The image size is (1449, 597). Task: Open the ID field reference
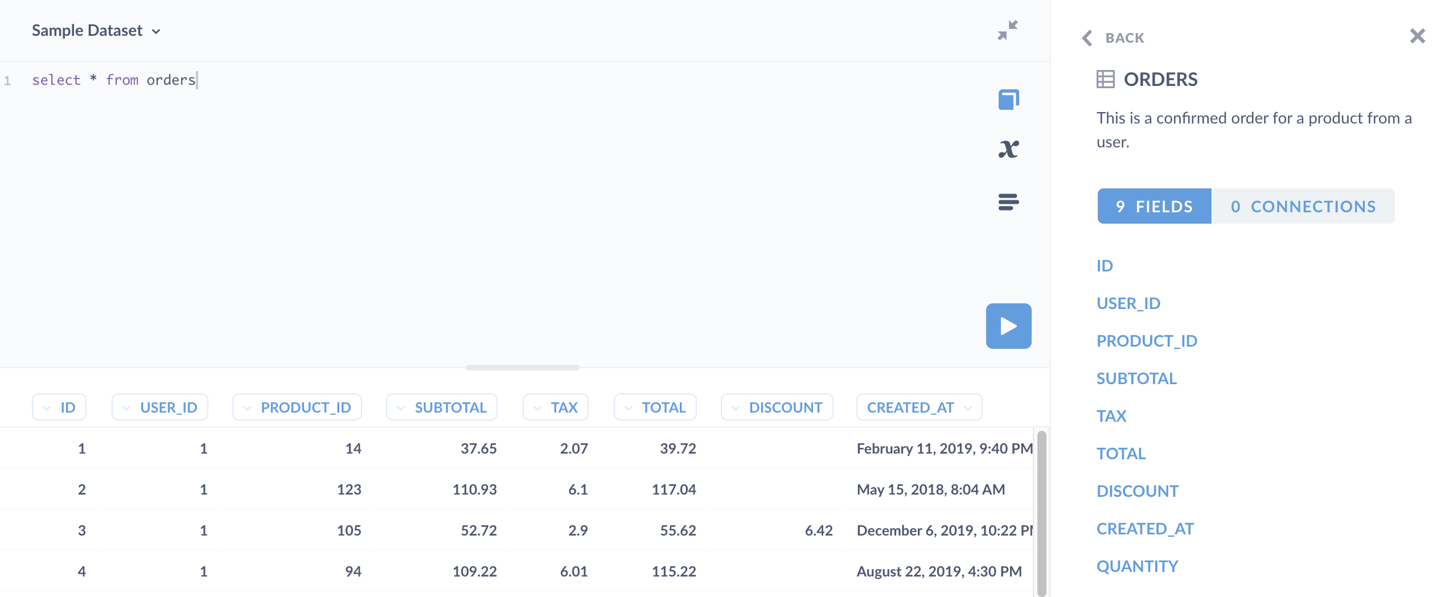point(1105,266)
